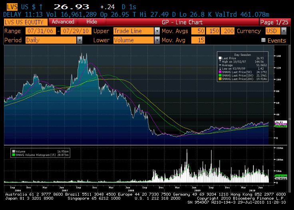Image resolution: width=294 pixels, height=210 pixels.
Task: Click the 'GP - Line Chart' title text
Action: [182, 22]
